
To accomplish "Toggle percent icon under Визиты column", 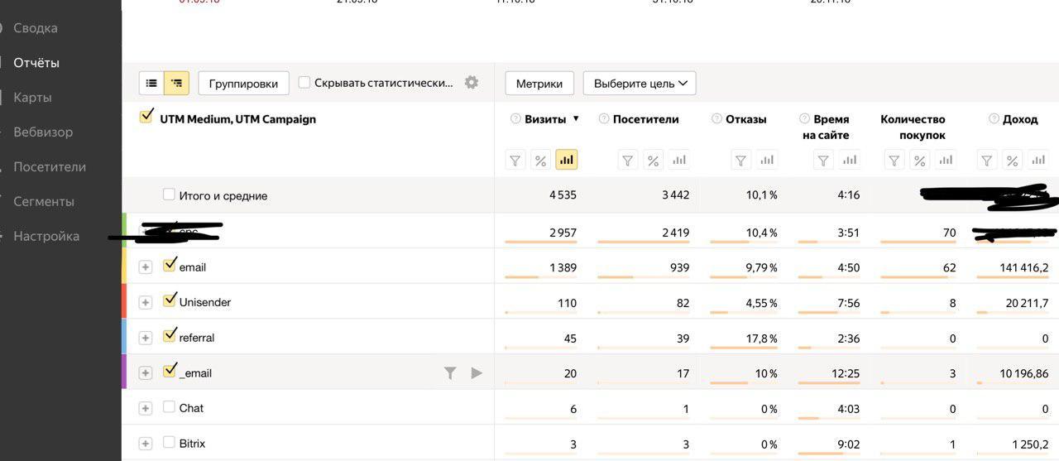I will tap(540, 160).
